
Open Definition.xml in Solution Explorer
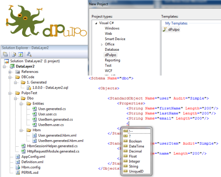click(32, 162)
